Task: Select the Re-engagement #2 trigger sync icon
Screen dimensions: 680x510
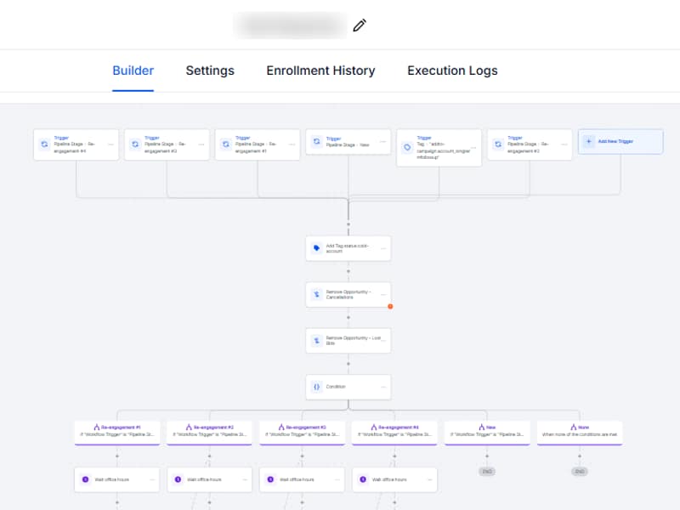Action: (x=498, y=144)
